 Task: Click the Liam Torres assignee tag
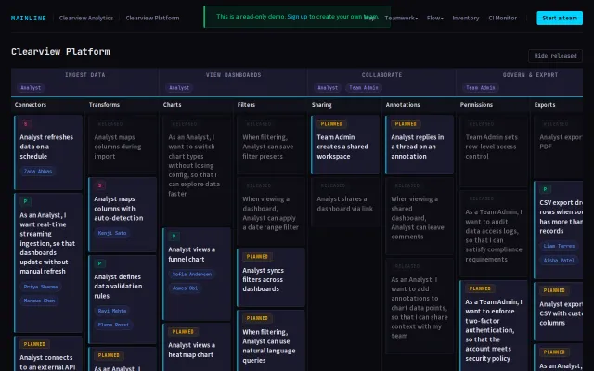click(559, 246)
